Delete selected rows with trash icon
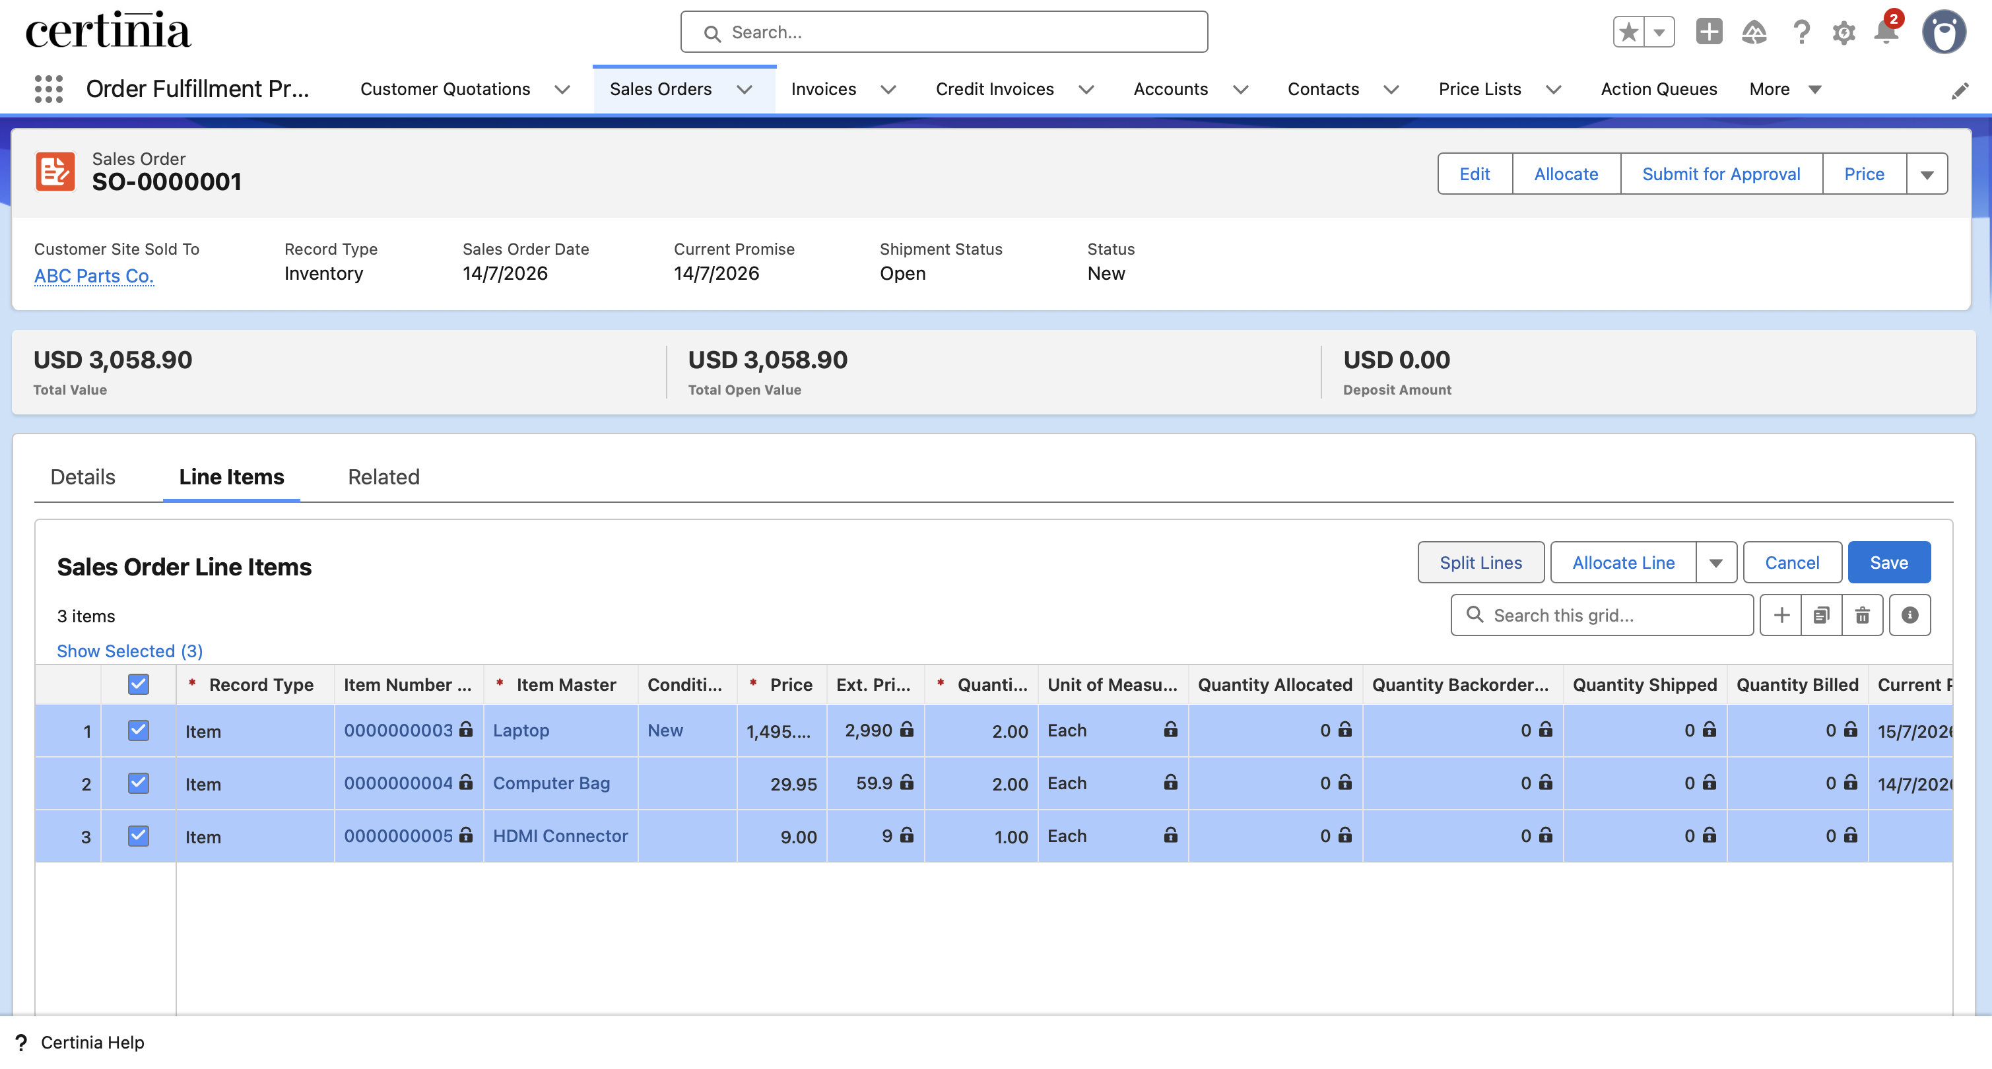1992x1069 pixels. 1862,615
